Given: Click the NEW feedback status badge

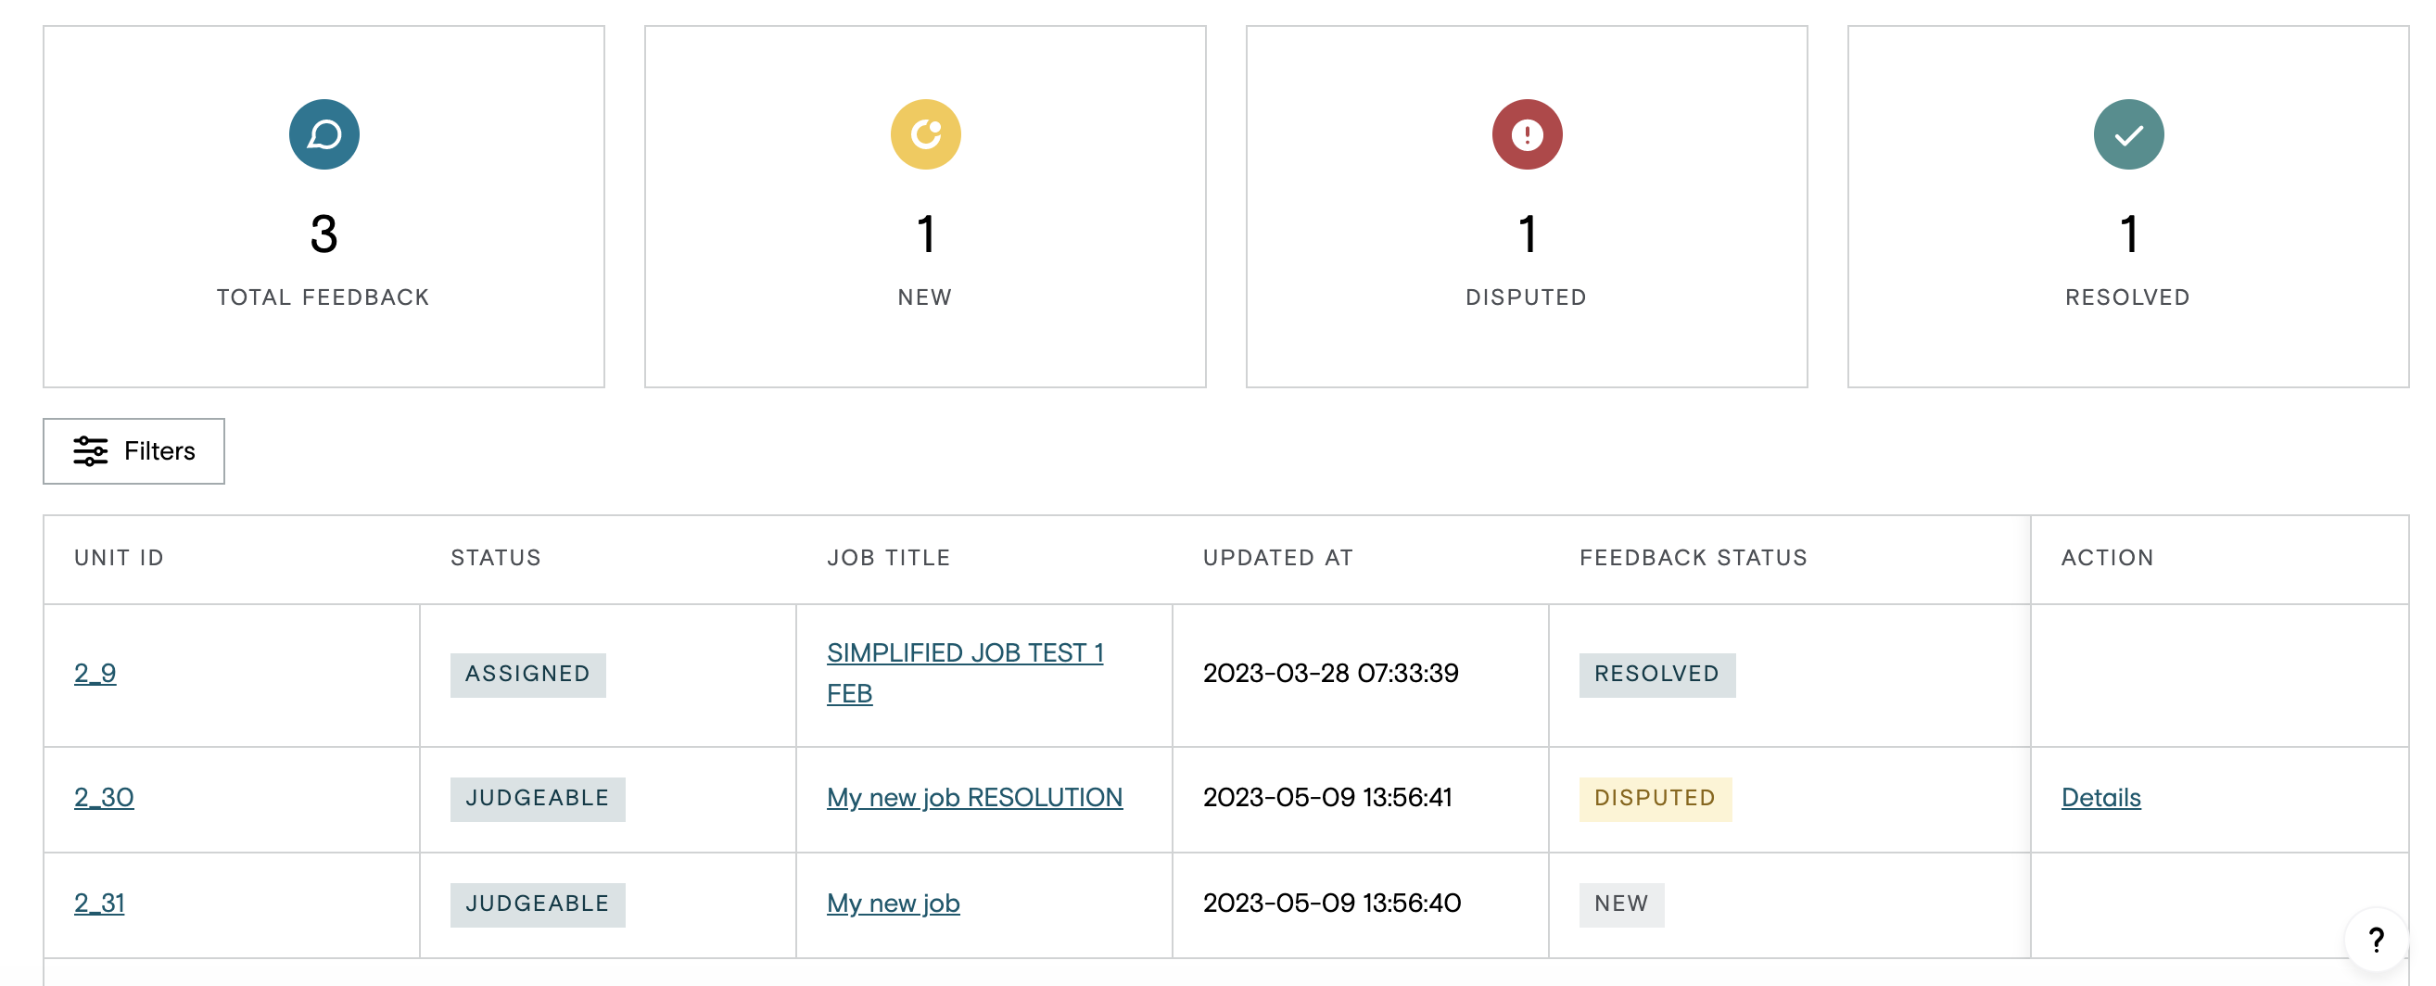Looking at the screenshot, I should tap(1621, 904).
